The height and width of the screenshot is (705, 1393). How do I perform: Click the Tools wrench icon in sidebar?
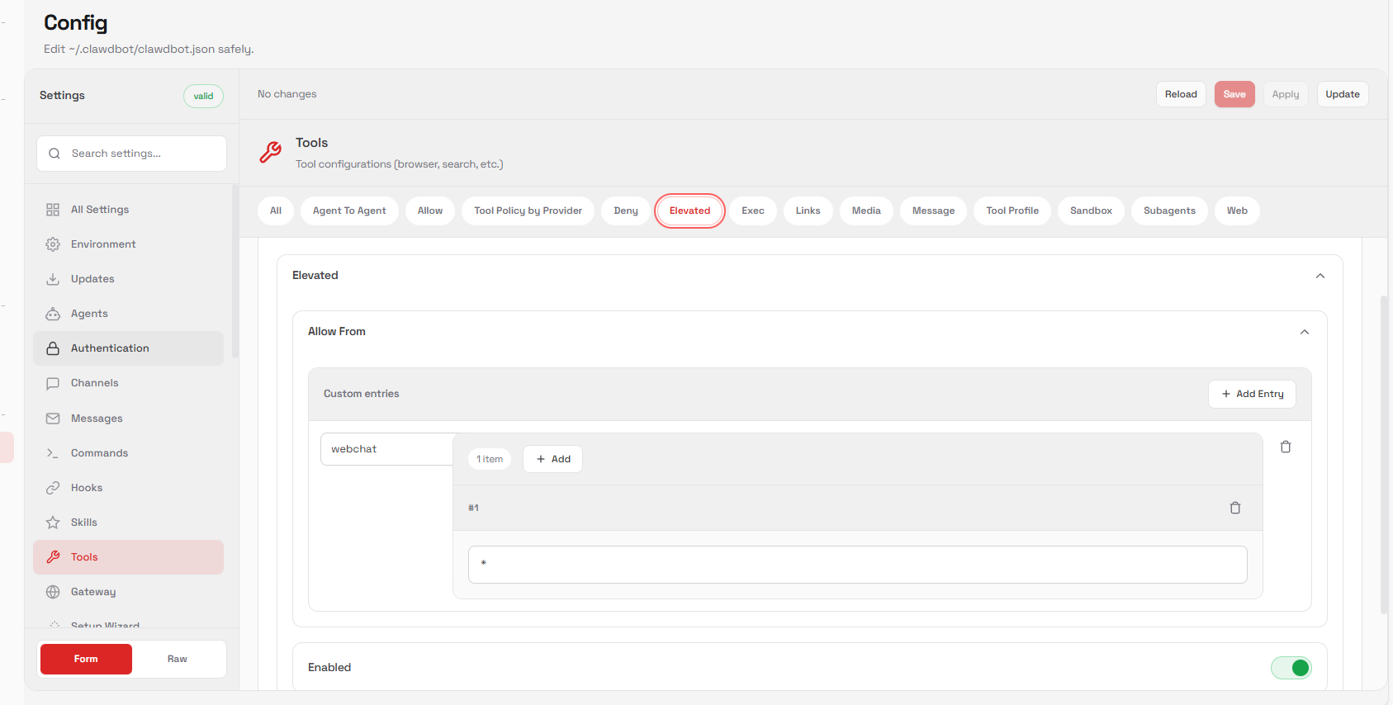(53, 557)
